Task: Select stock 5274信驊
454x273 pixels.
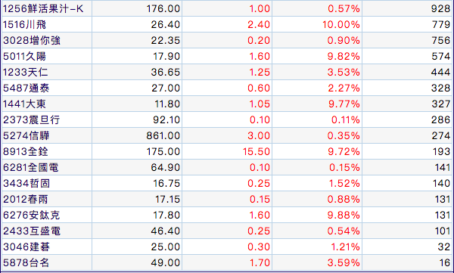Action: tap(26, 136)
